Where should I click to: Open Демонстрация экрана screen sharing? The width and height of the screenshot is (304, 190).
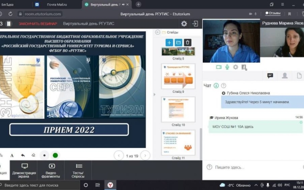[x=24, y=171]
